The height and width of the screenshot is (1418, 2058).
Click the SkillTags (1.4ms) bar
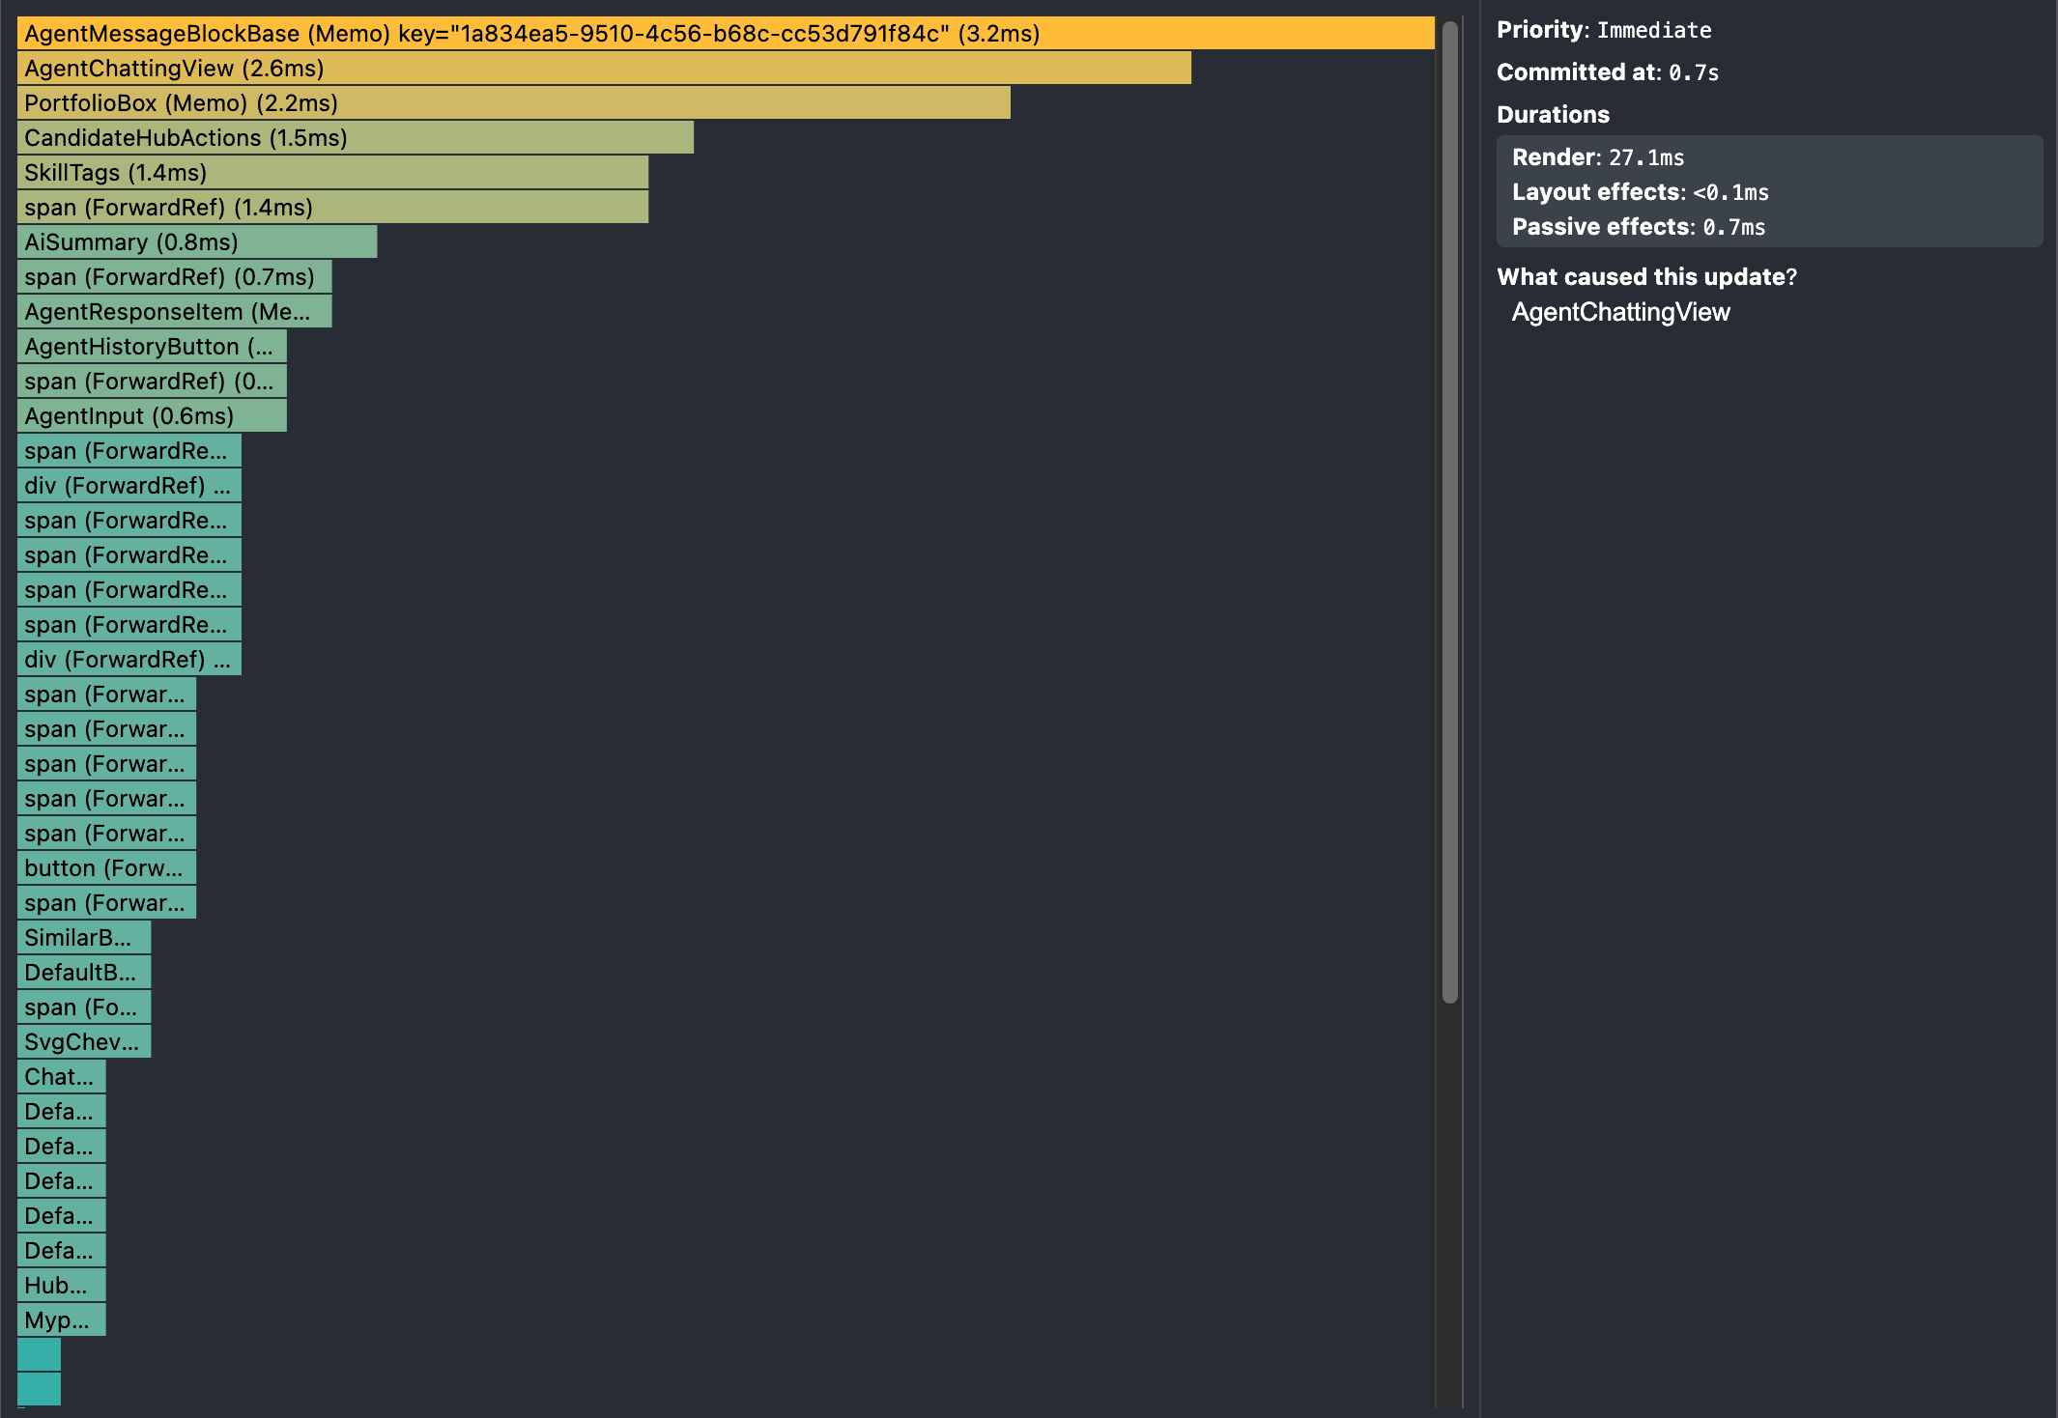pyautogui.click(x=332, y=173)
